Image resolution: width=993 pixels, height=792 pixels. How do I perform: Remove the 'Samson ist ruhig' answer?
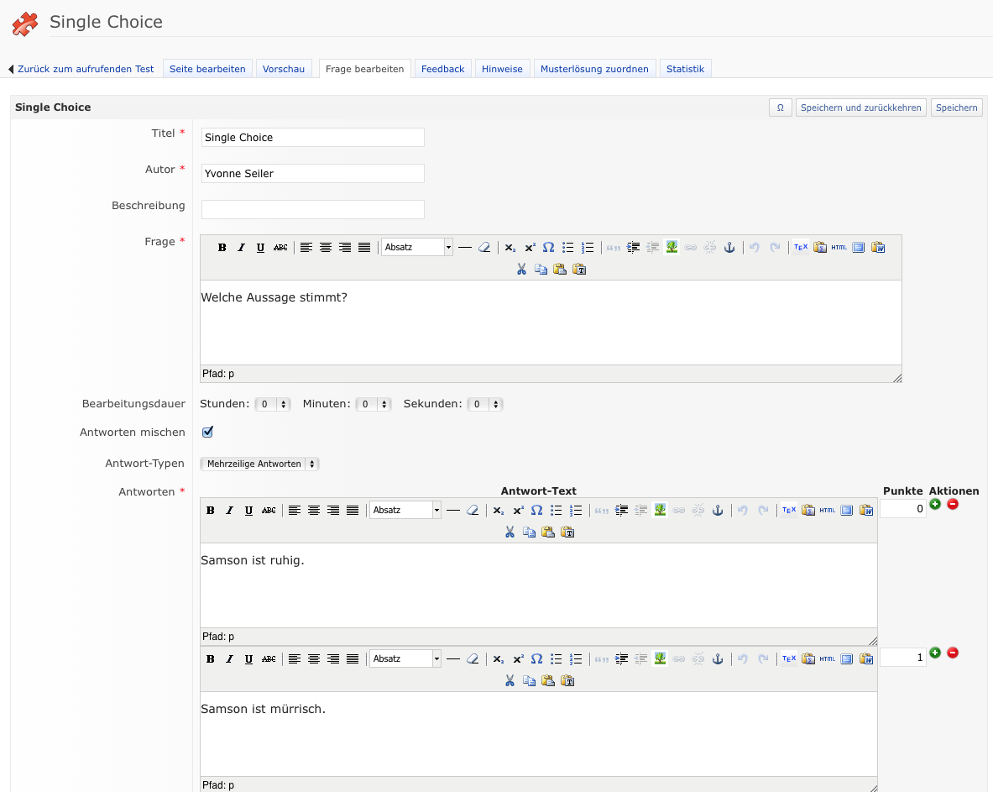953,504
